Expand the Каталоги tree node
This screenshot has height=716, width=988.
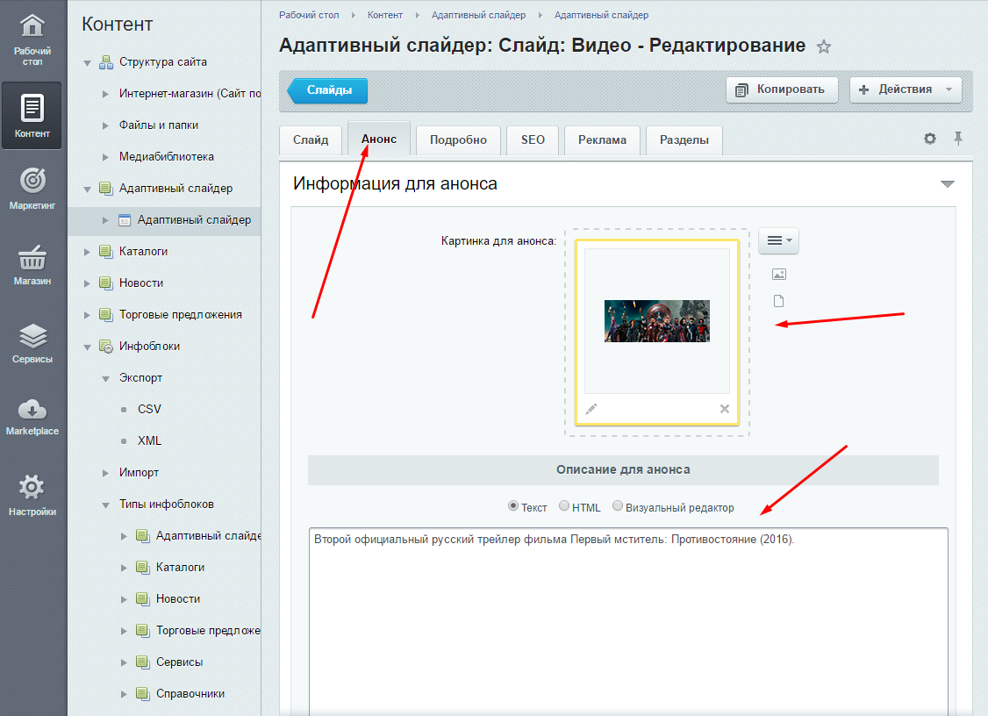click(x=87, y=252)
